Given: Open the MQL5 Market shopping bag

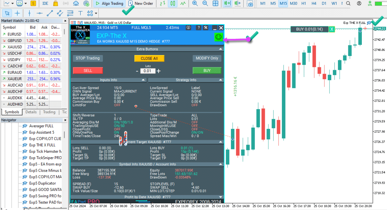Looking at the screenshot, I should coord(56,4).
